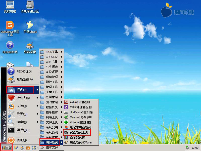Image resolution: width=201 pixels, height=151 pixels.
Task: Expand 附件工具 program folder
Action: click(52, 82)
